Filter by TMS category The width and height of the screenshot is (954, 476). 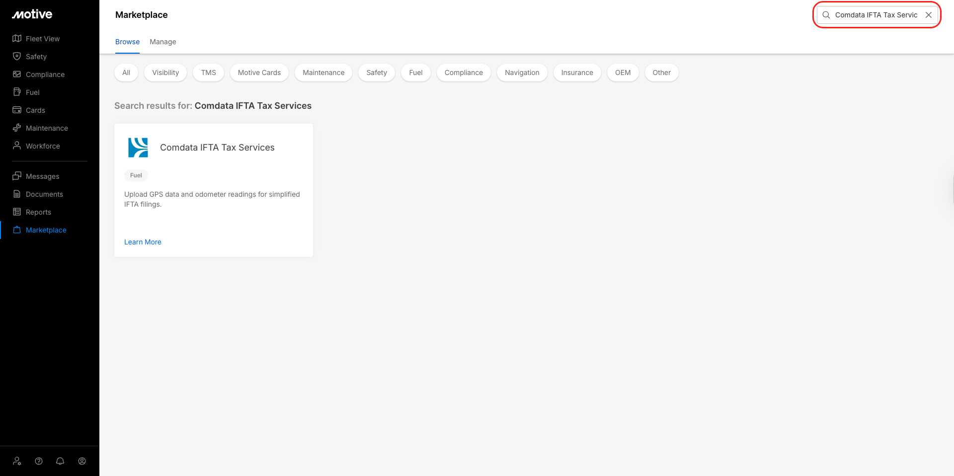pyautogui.click(x=209, y=73)
